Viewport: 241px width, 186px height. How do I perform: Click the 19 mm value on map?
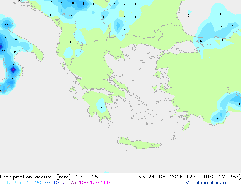point(83,3)
